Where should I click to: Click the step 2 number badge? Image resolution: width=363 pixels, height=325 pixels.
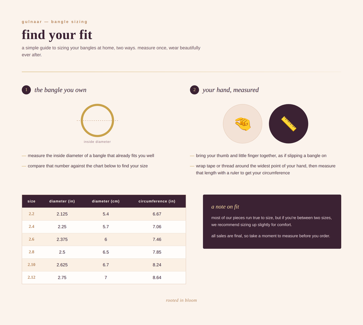(195, 90)
